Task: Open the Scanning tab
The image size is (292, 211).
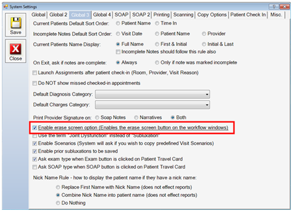Action: pyautogui.click(x=183, y=15)
